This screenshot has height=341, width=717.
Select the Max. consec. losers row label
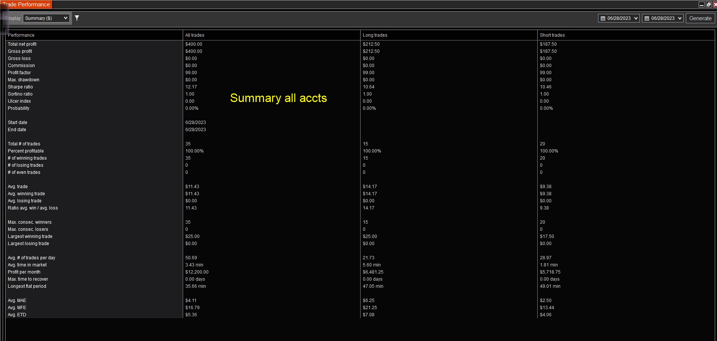pos(28,229)
